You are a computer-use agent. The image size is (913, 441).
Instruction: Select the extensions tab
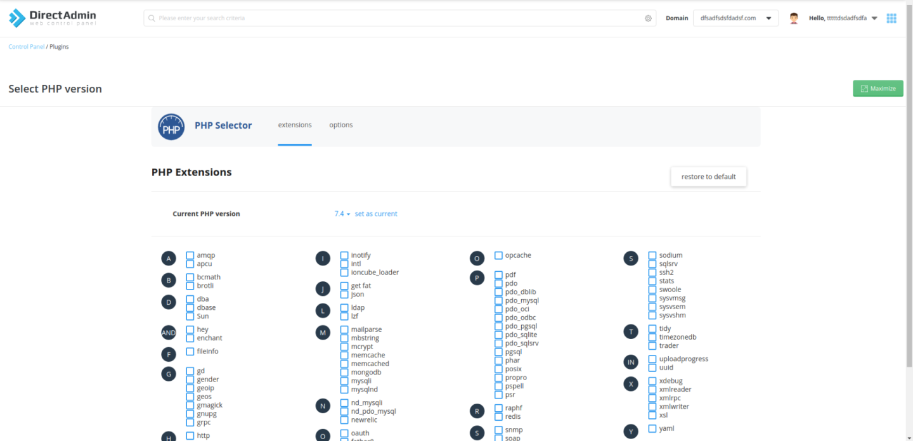(295, 125)
